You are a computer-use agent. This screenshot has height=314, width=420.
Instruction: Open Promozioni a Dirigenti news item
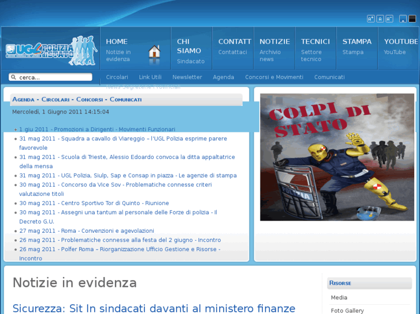pos(97,129)
